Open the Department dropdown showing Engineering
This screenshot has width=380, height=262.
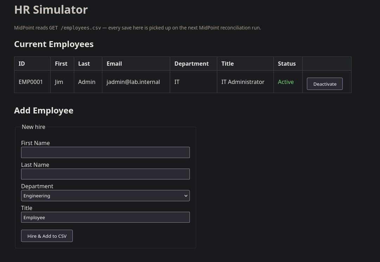coord(105,196)
